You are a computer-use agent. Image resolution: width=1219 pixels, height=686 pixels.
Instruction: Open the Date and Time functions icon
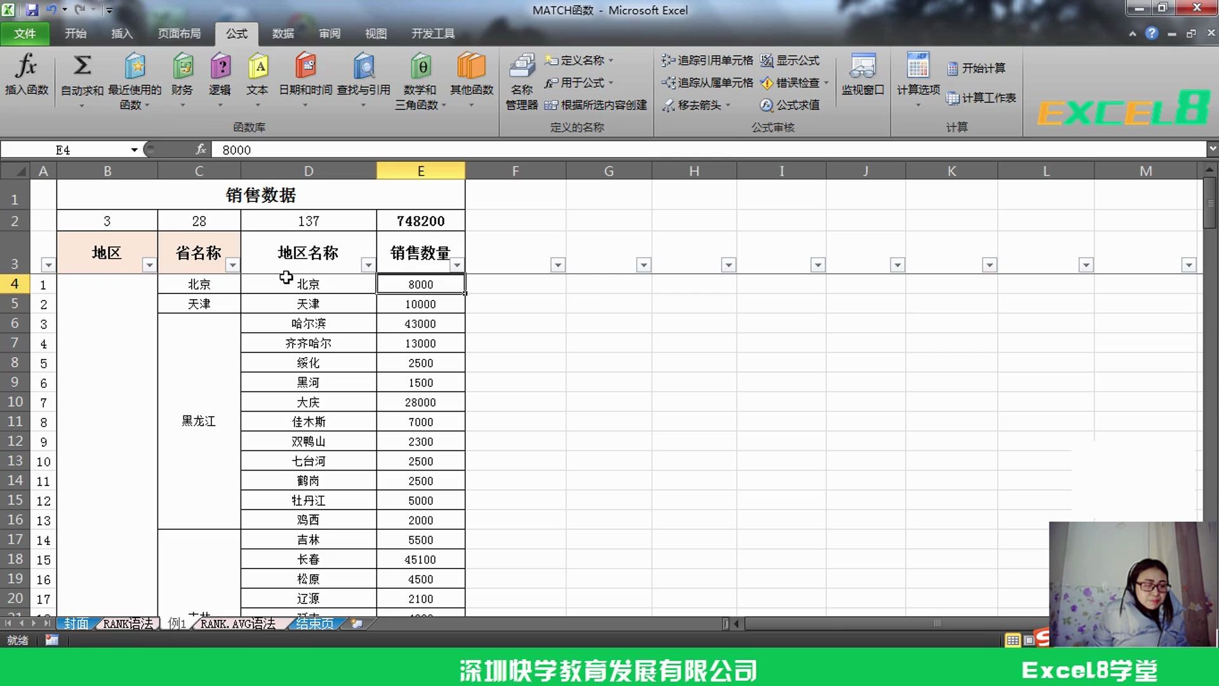[x=305, y=66]
